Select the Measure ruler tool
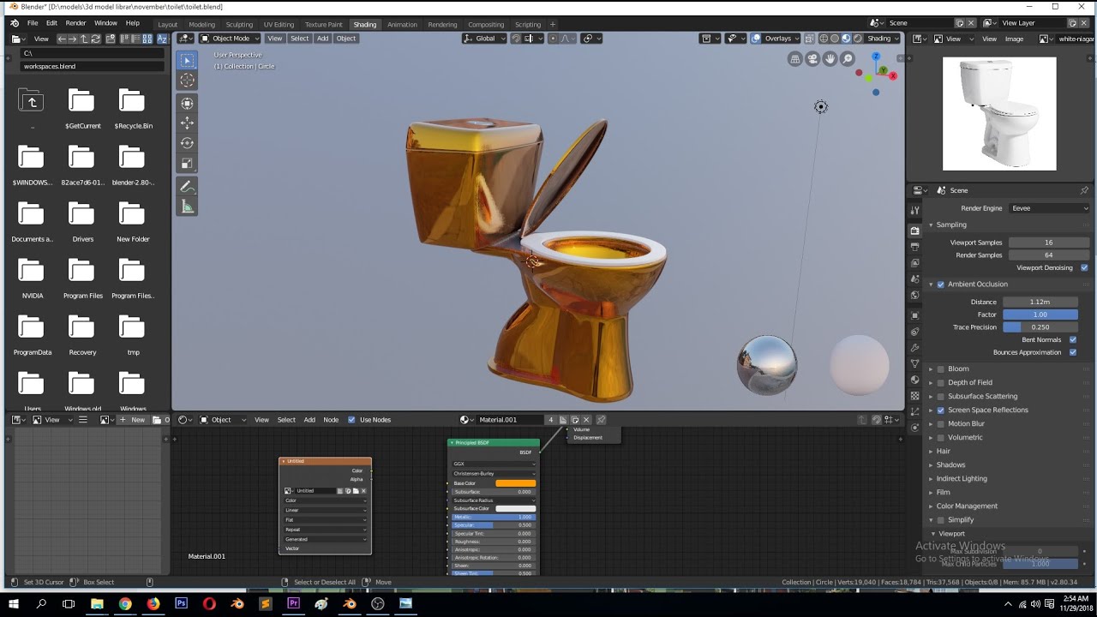 187,207
